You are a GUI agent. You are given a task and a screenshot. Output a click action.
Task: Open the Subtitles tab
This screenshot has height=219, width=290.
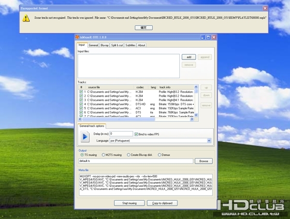pos(130,45)
